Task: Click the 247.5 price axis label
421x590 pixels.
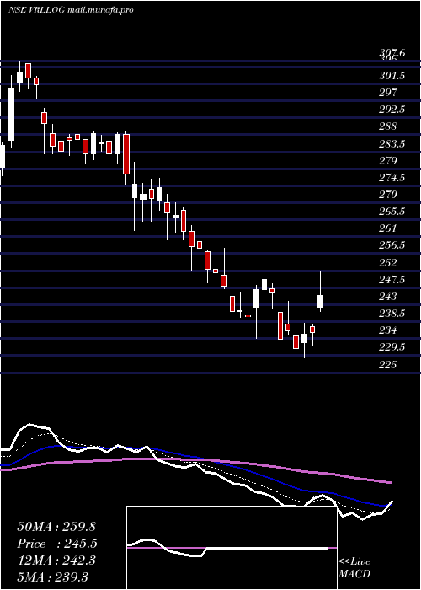Action: point(392,279)
